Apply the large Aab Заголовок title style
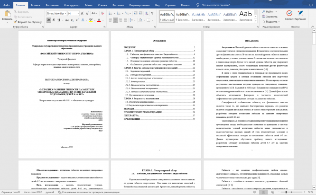The height and width of the screenshot is (195, 316). (x=246, y=17)
